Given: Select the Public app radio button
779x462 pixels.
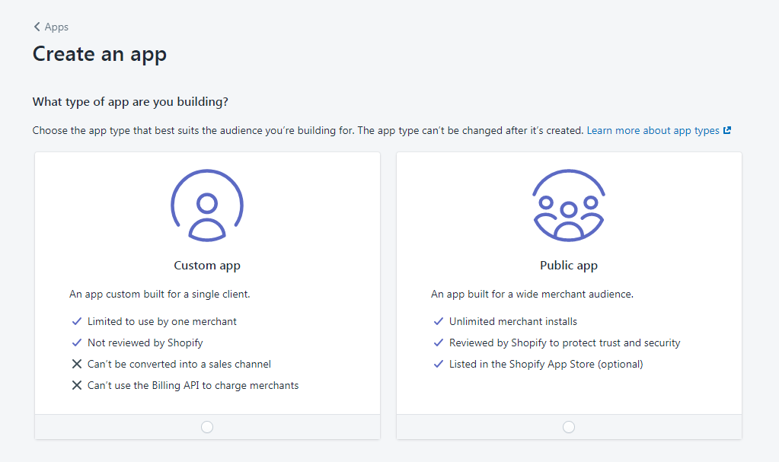Looking at the screenshot, I should pyautogui.click(x=568, y=427).
